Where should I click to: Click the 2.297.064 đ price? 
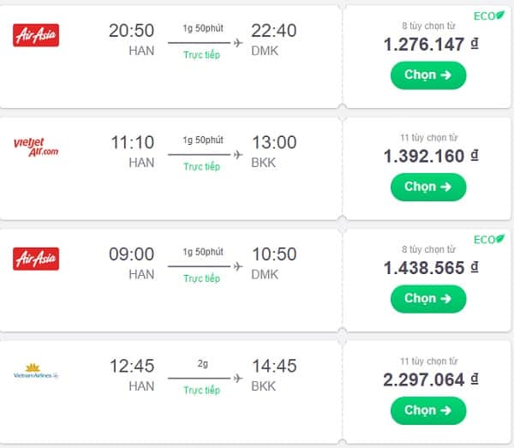tap(430, 379)
